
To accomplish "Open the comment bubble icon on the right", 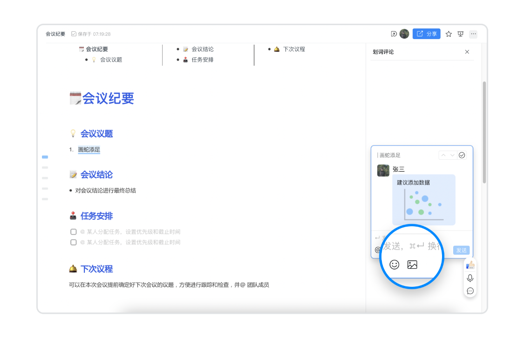I will 470,291.
